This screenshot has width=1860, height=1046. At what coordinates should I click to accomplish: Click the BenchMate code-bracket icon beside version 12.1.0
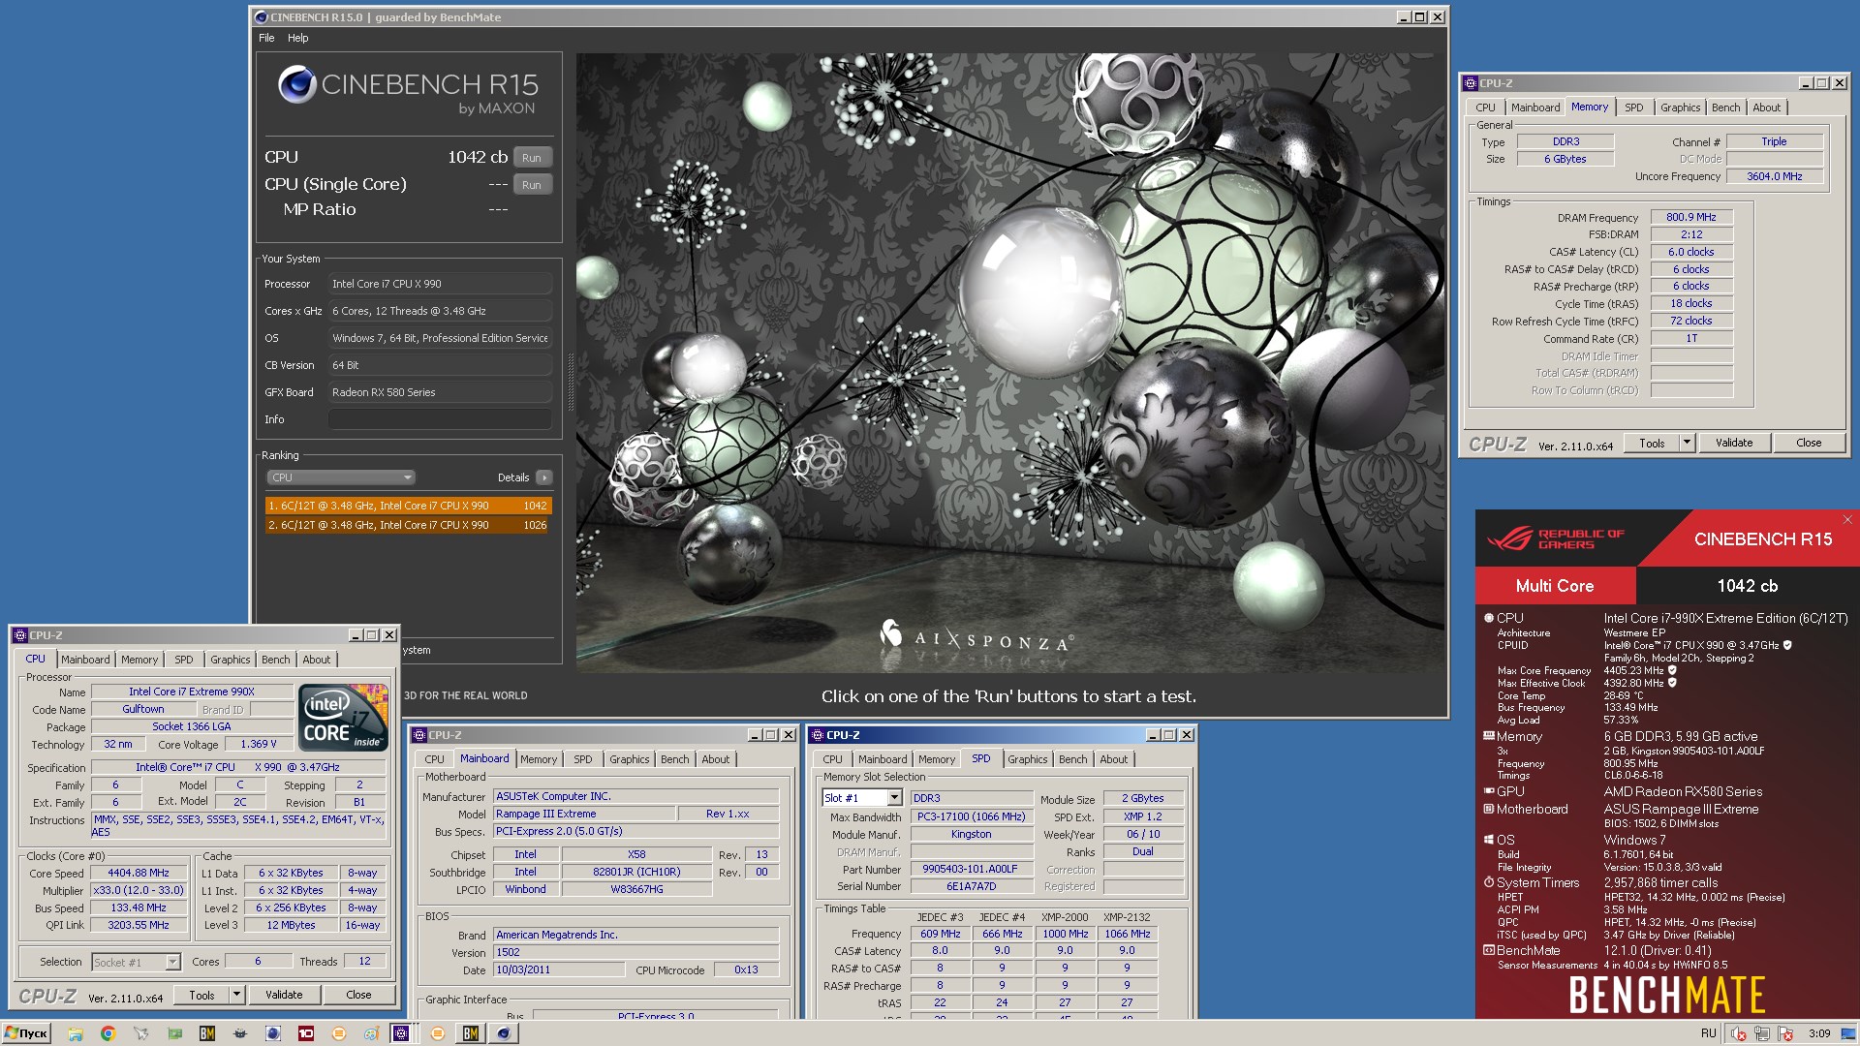[x=1488, y=950]
